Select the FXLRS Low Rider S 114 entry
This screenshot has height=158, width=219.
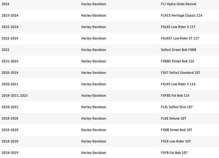[x=178, y=84]
